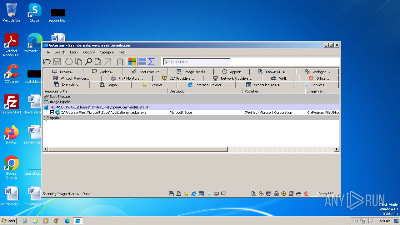Switch to the Winlogon tab
The image size is (400, 225).
click(x=317, y=72)
